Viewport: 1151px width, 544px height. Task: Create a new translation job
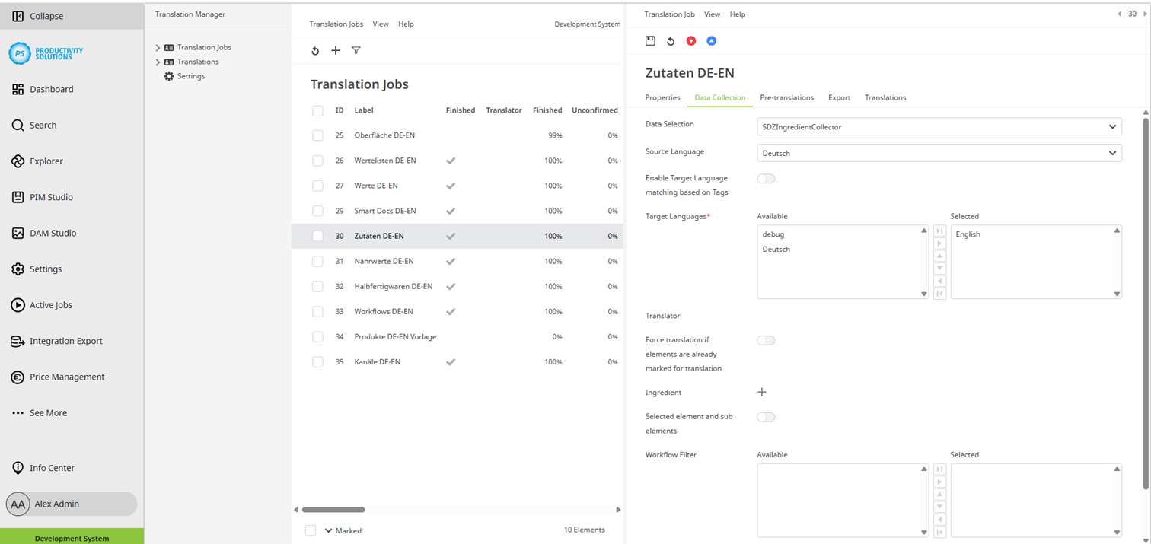point(336,51)
